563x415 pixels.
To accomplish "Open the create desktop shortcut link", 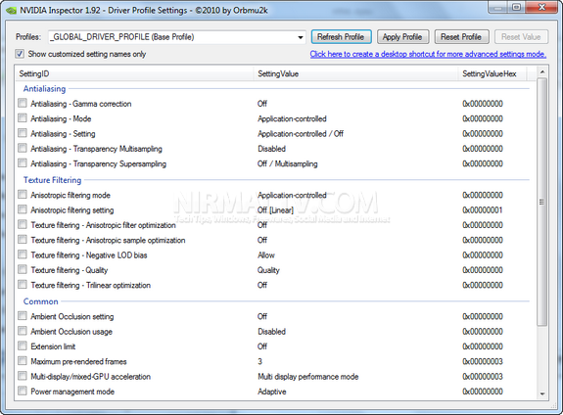I will point(428,54).
